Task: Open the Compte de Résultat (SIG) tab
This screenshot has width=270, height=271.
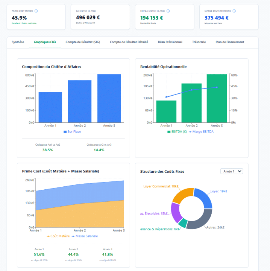Action: [x=83, y=42]
